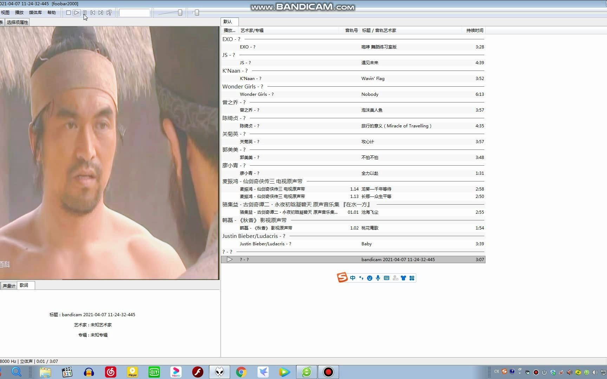This screenshot has width=607, height=379.
Task: Skip to the previous track
Action: tap(93, 13)
